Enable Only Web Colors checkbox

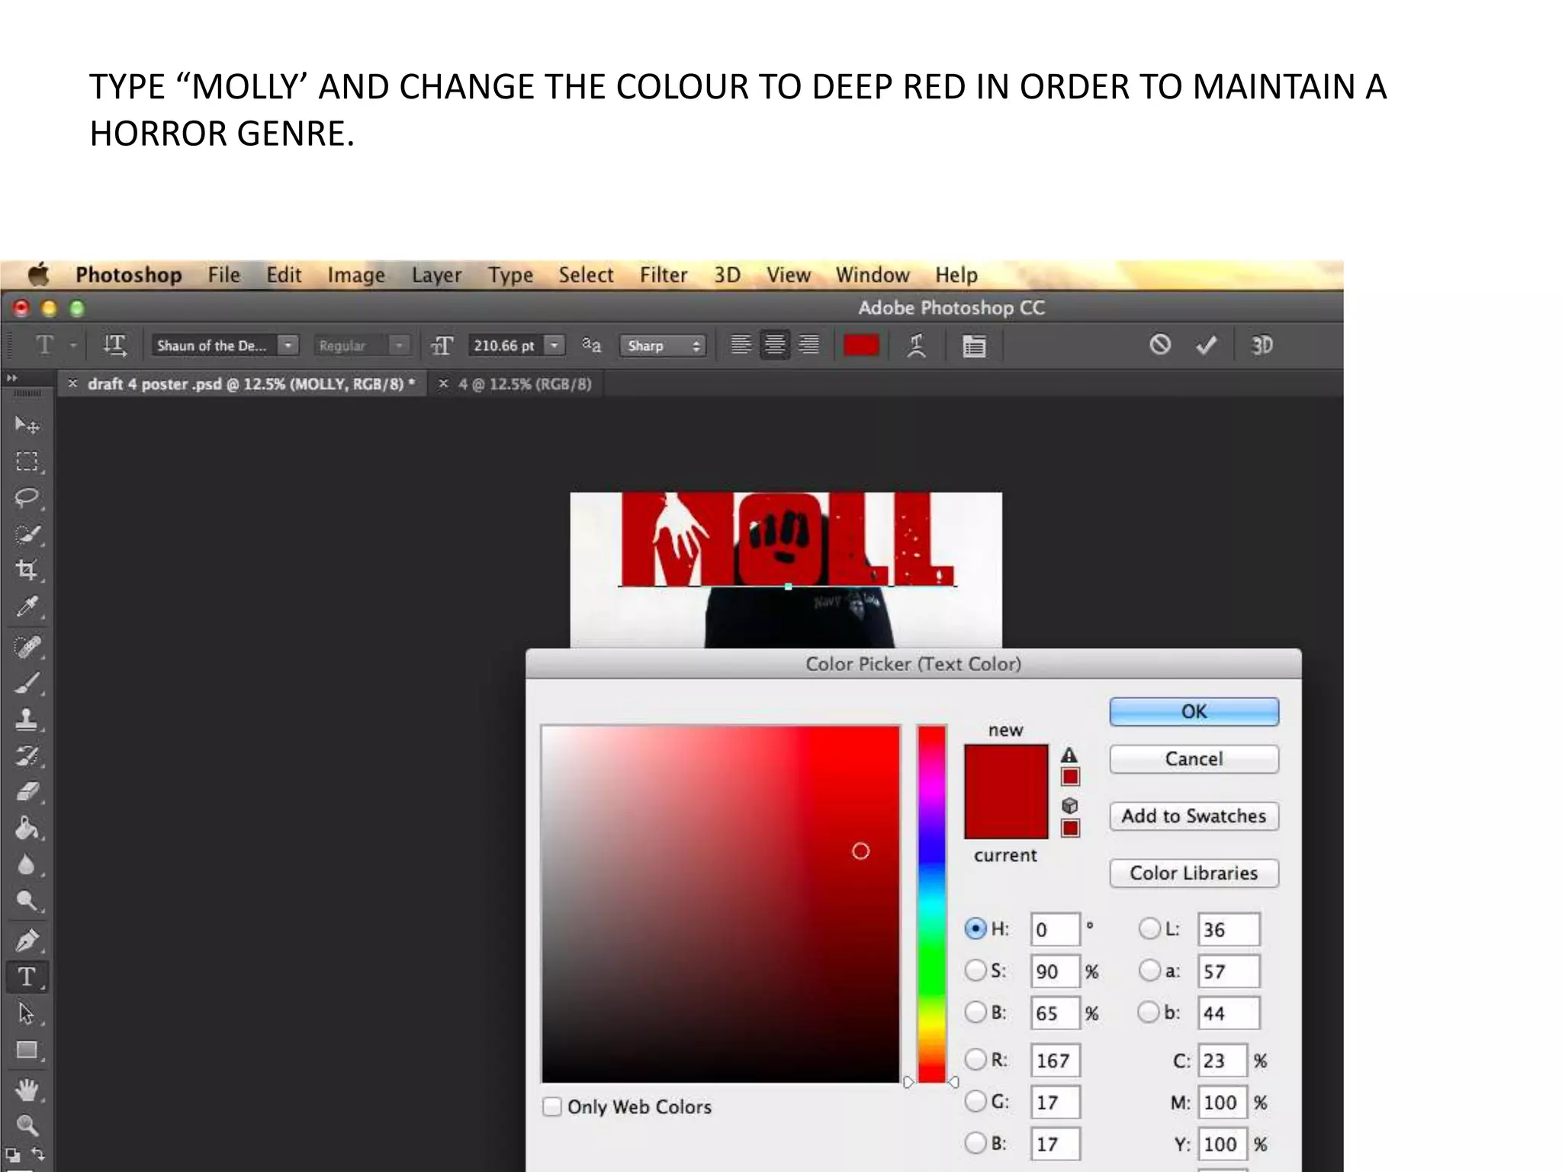(552, 1106)
